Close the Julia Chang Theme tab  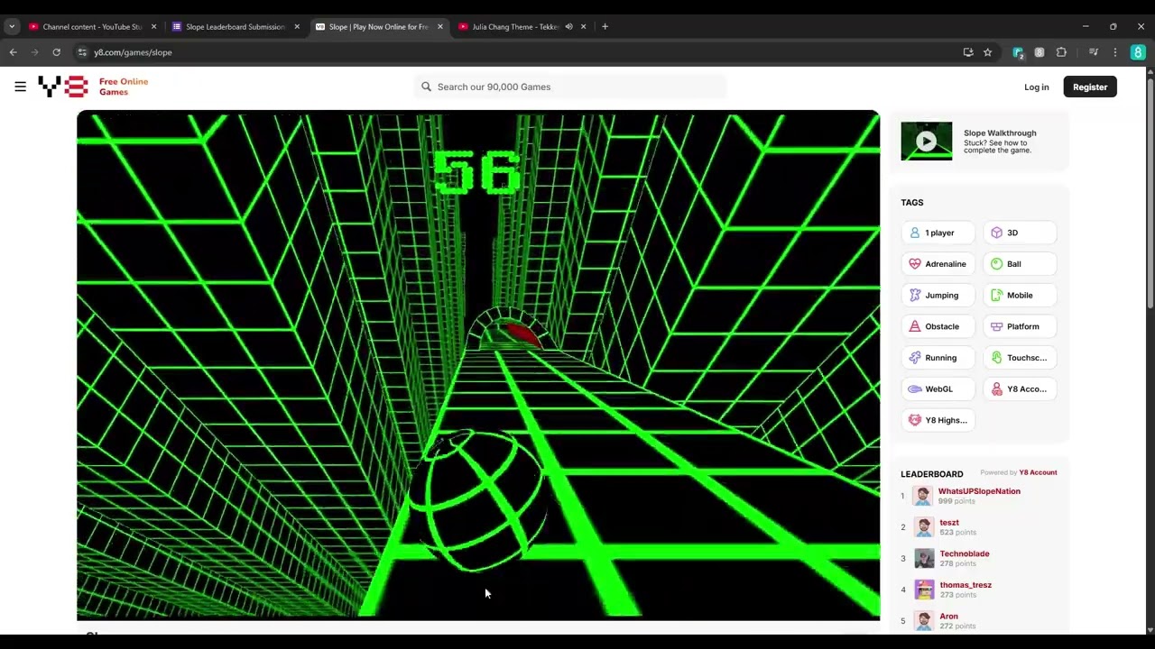(583, 26)
